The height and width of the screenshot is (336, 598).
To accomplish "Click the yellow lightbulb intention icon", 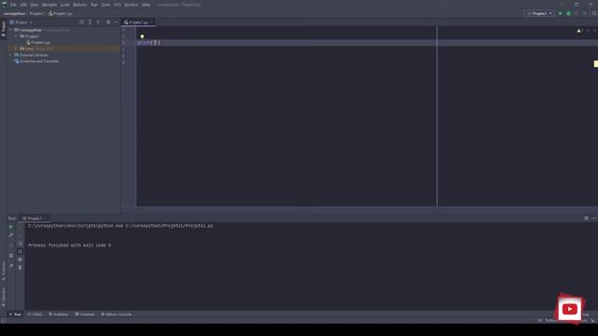I will [x=142, y=36].
